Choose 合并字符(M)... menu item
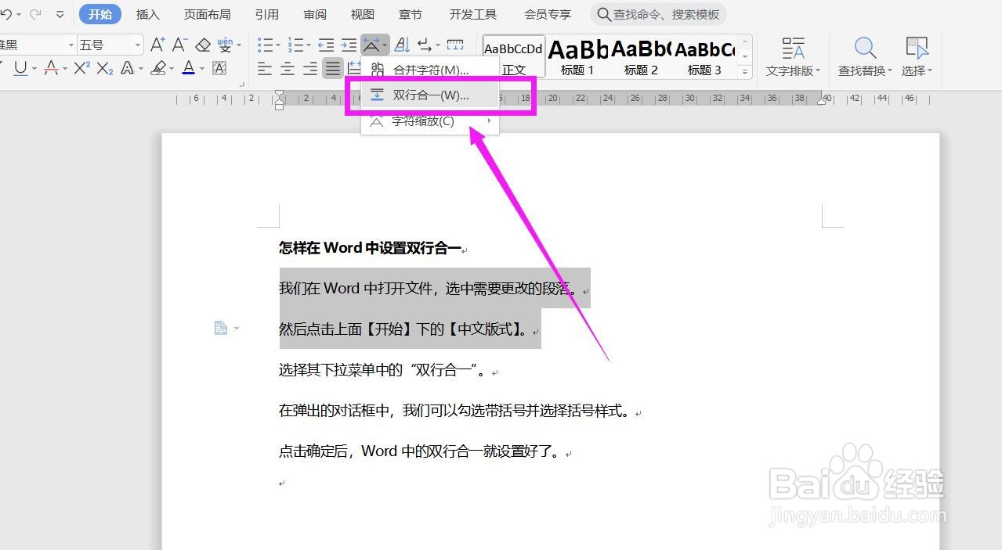The height and width of the screenshot is (550, 1002). 430,70
